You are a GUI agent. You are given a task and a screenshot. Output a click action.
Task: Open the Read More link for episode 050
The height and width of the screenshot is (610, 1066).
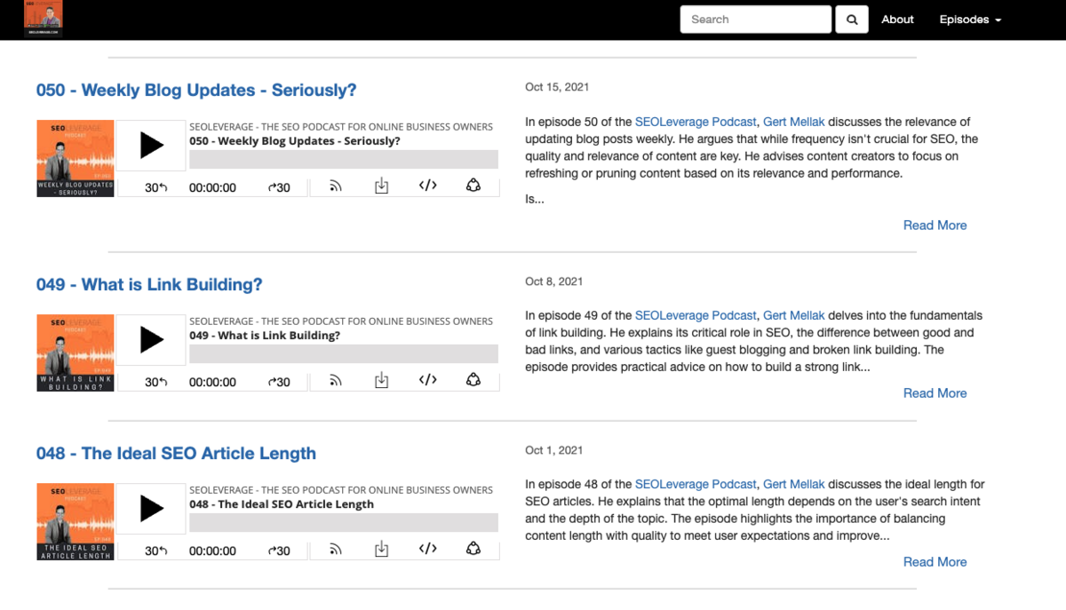[x=935, y=225]
